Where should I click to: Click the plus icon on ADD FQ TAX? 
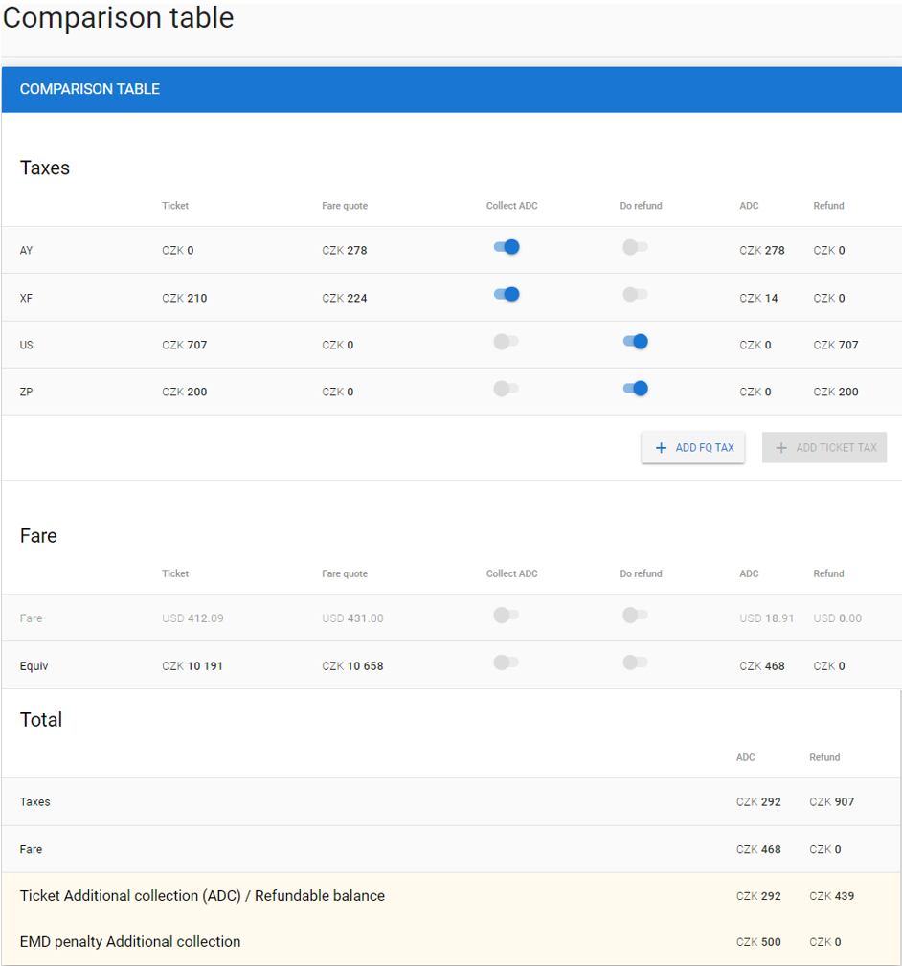pos(661,448)
